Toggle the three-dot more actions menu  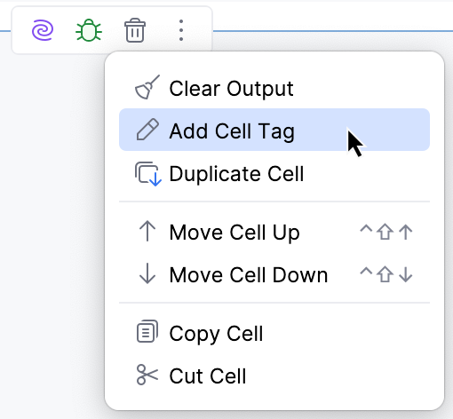[181, 30]
